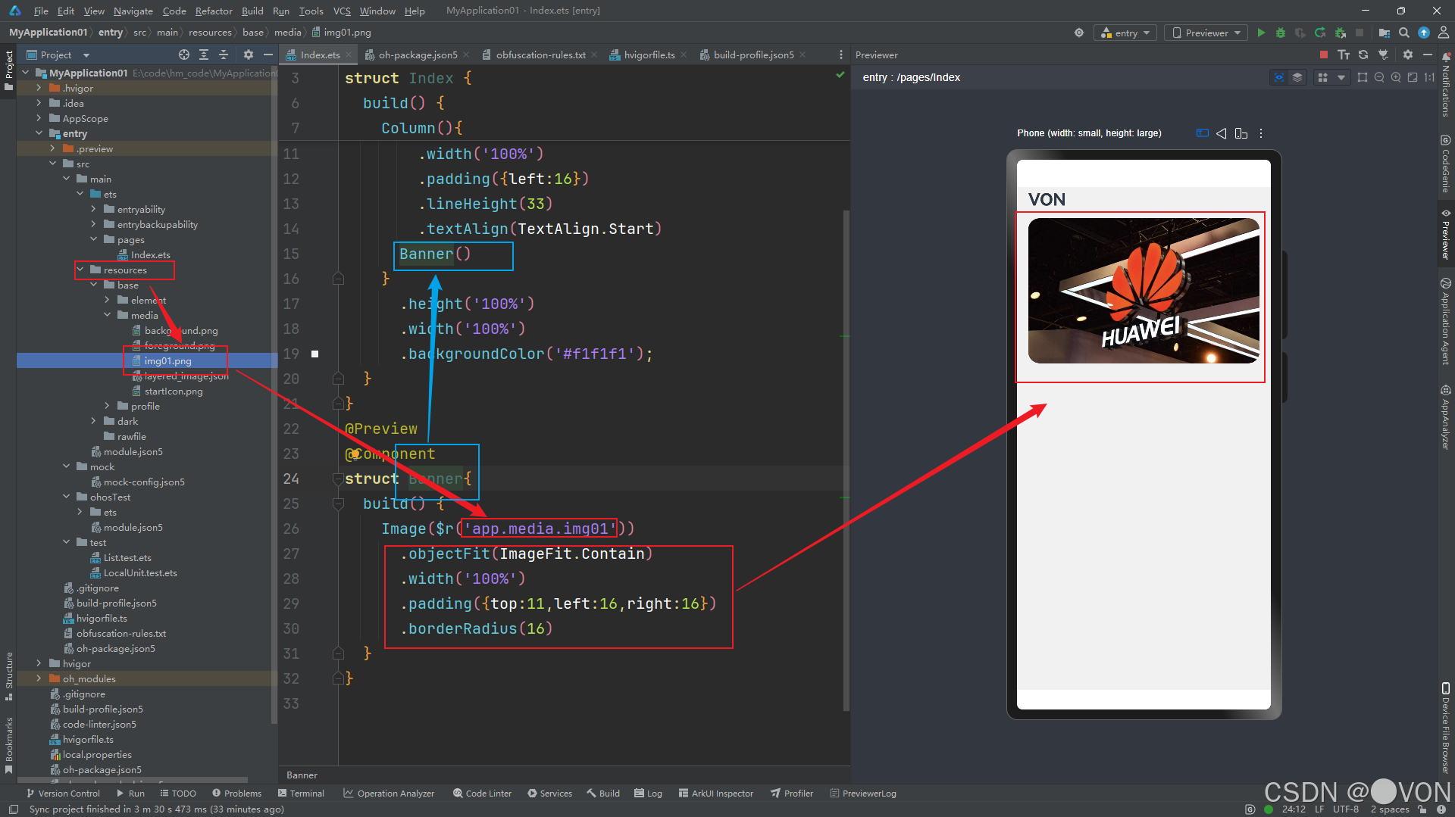This screenshot has height=817, width=1455.
Task: Open the Profiler tool window
Action: click(x=792, y=794)
